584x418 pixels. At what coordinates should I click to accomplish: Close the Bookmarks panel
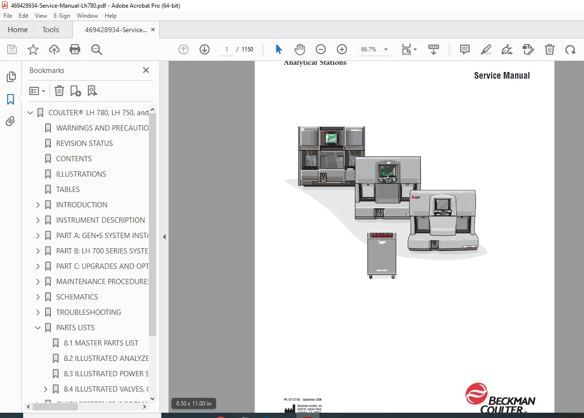pyautogui.click(x=146, y=70)
